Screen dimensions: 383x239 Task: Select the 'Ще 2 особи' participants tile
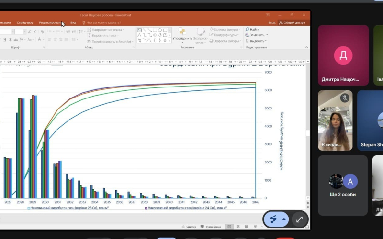tap(344, 185)
